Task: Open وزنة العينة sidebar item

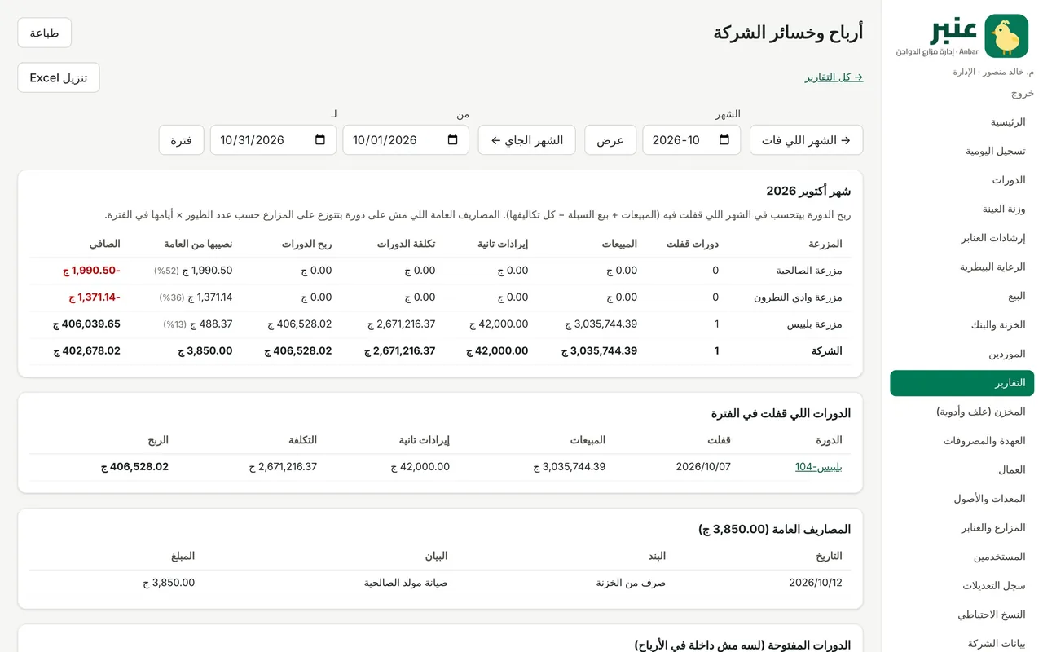Action: [x=962, y=209]
